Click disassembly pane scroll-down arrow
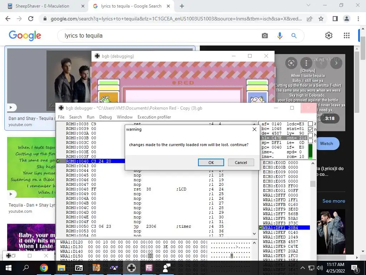This screenshot has width=366, height=275. 254,233
